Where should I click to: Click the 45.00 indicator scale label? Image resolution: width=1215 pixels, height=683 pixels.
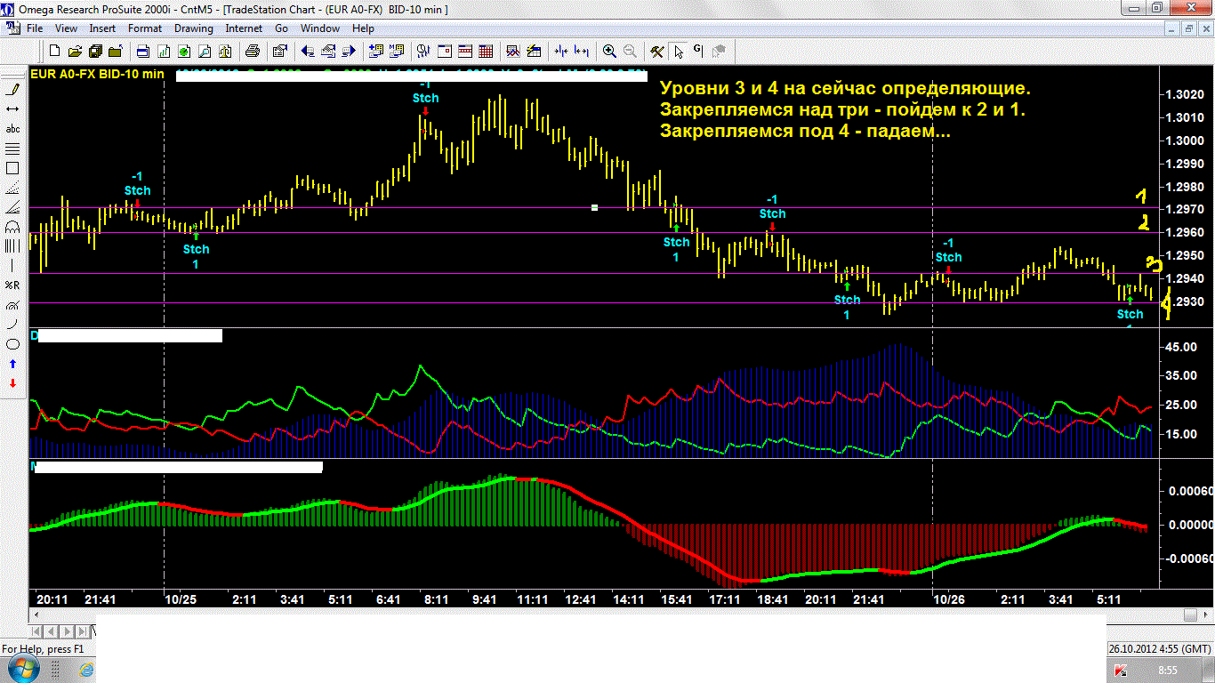pyautogui.click(x=1180, y=347)
